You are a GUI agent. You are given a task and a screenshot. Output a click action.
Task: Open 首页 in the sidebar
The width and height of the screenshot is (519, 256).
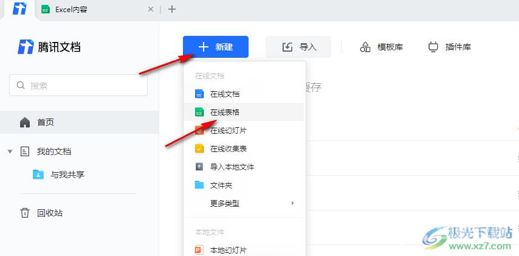[x=80, y=122]
